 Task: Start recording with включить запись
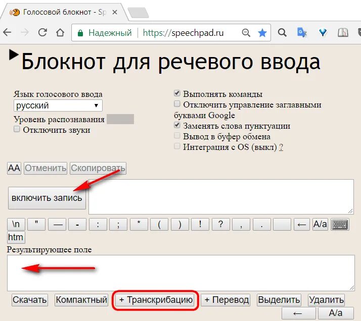click(x=47, y=198)
